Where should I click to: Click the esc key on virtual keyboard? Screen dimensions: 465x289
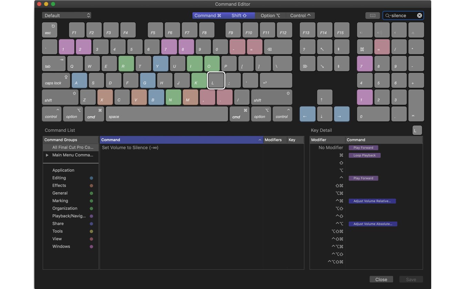coord(50,30)
